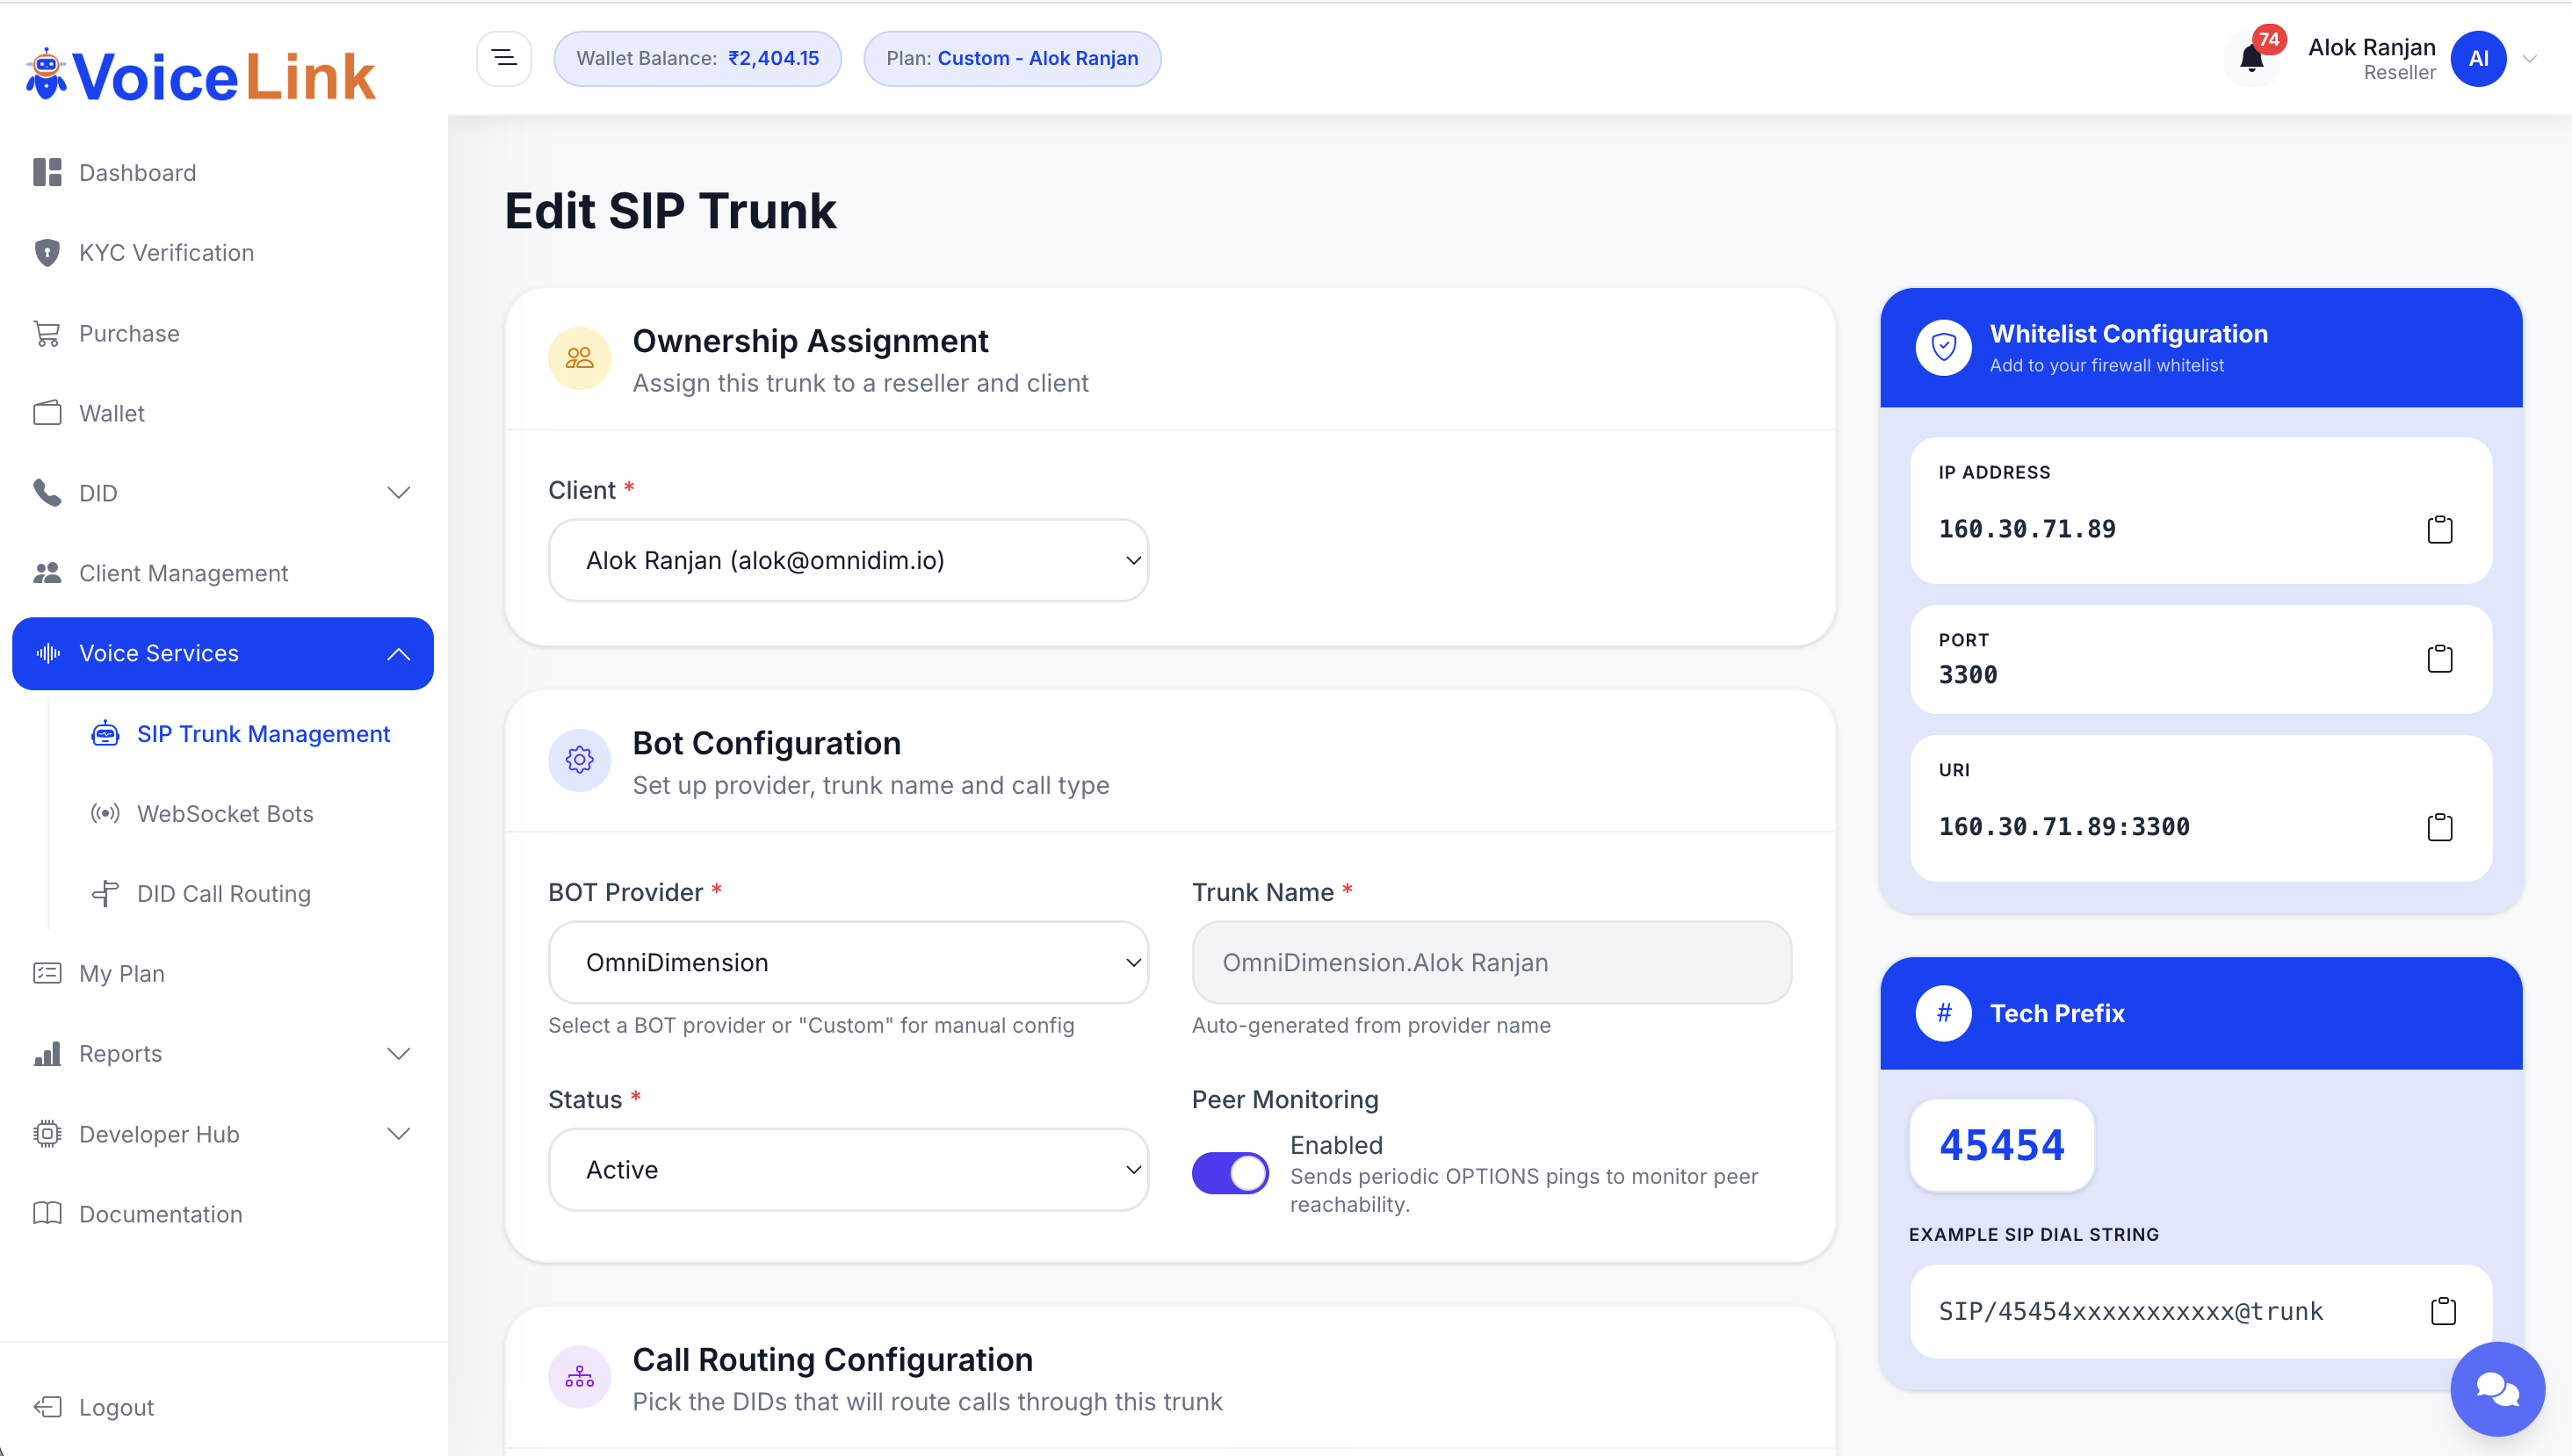The height and width of the screenshot is (1456, 2572).
Task: Open the Status dropdown showing Active
Action: tap(848, 1169)
